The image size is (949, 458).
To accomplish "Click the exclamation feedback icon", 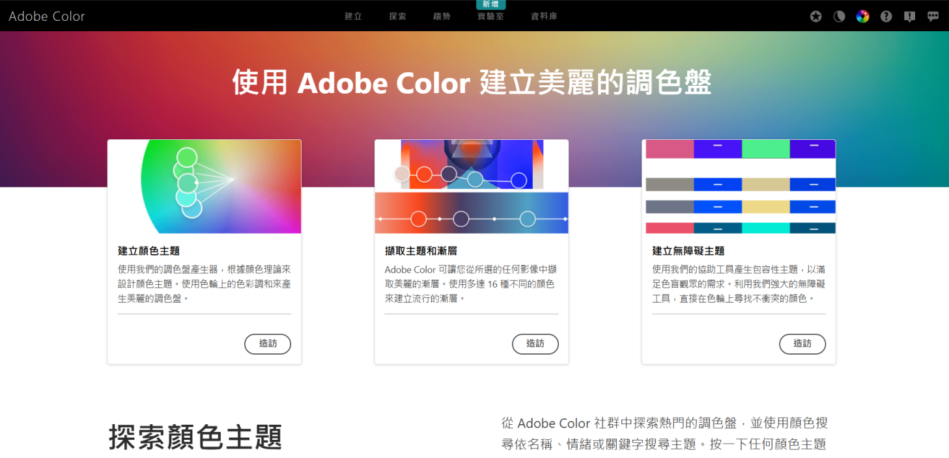I will click(x=909, y=16).
